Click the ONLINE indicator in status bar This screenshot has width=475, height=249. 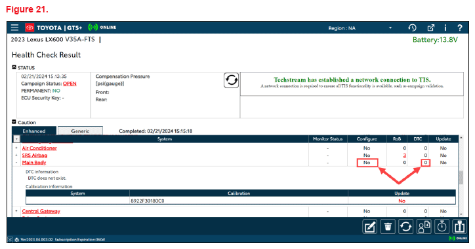click(x=458, y=239)
